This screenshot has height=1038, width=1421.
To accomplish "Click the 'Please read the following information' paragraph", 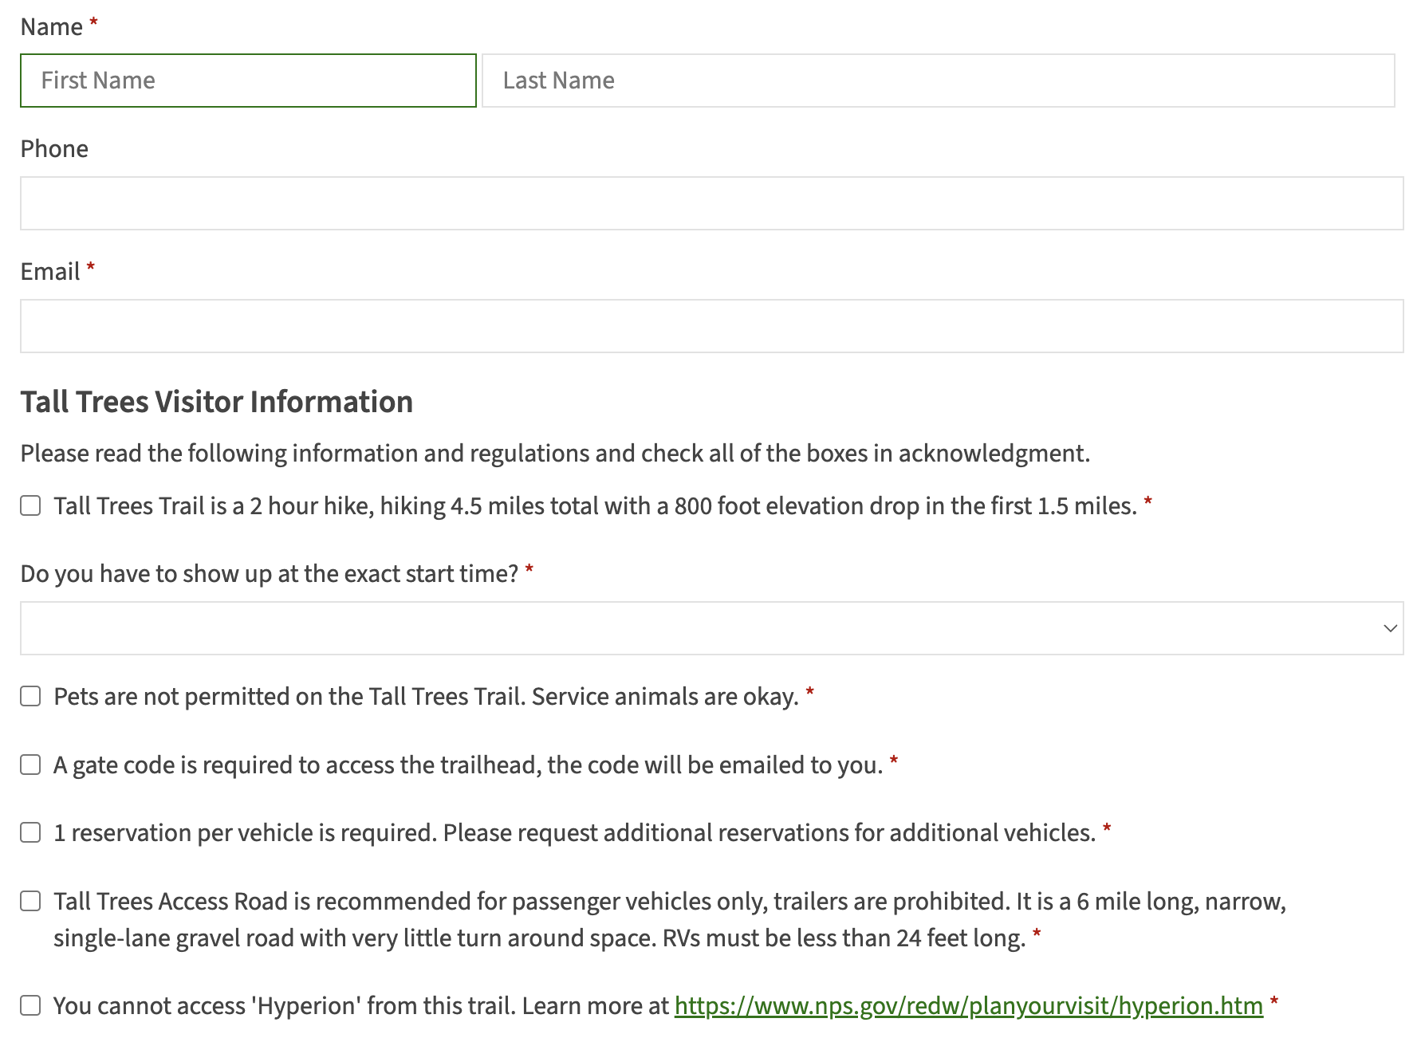I will click(x=555, y=454).
